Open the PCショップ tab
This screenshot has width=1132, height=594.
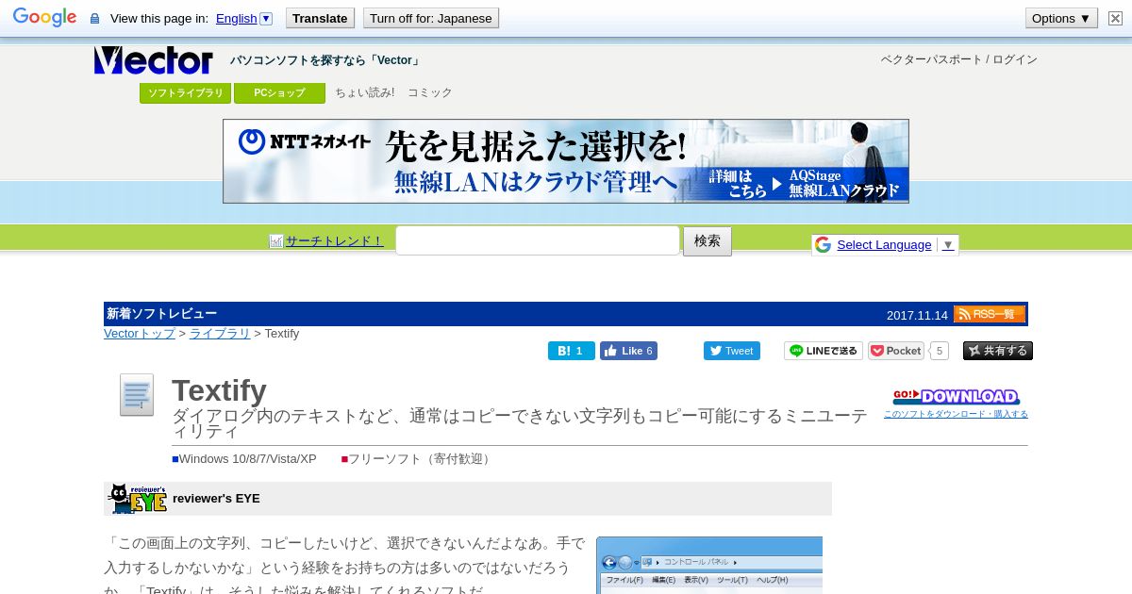coord(279,93)
